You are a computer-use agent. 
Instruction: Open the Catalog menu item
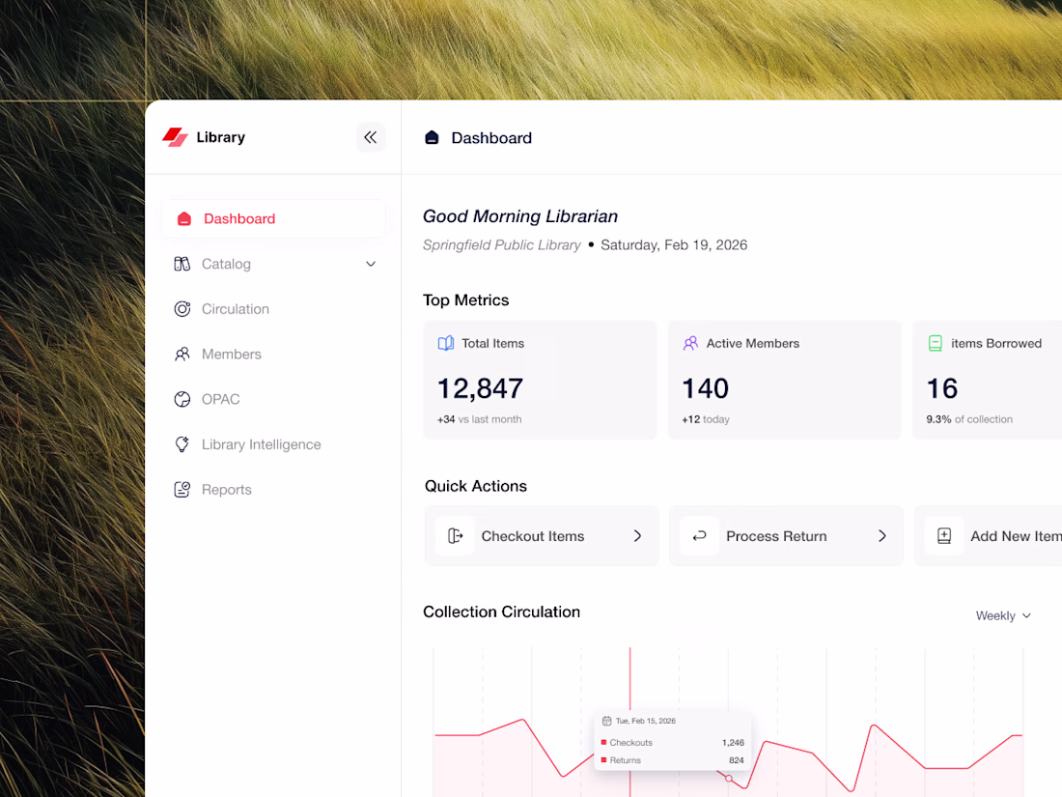click(273, 264)
